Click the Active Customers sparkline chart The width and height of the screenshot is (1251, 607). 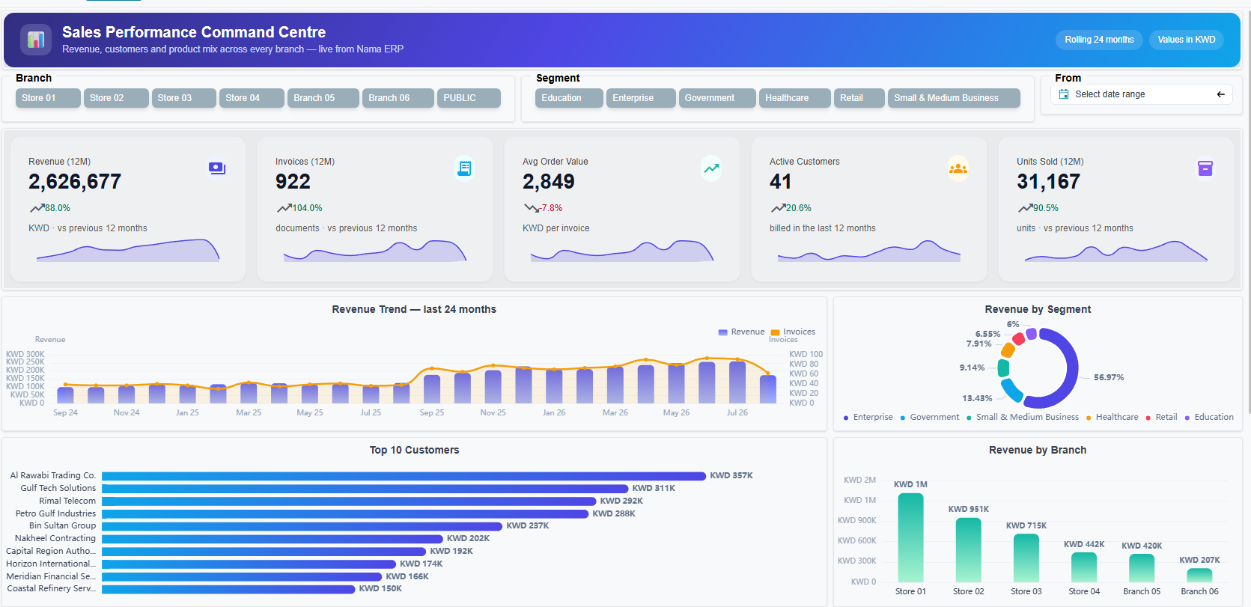tap(869, 251)
